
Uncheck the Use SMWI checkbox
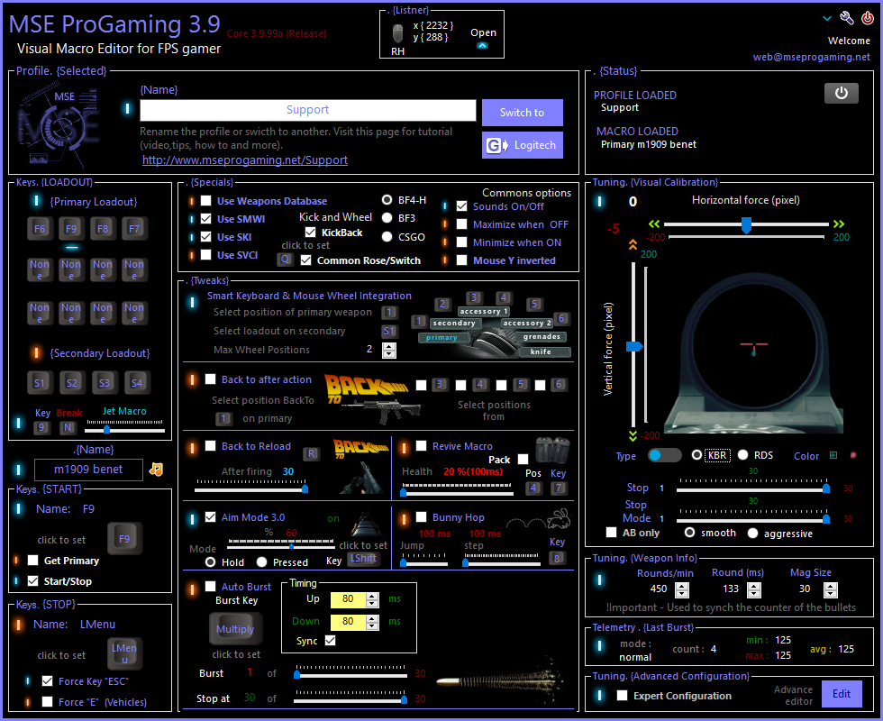(x=206, y=218)
